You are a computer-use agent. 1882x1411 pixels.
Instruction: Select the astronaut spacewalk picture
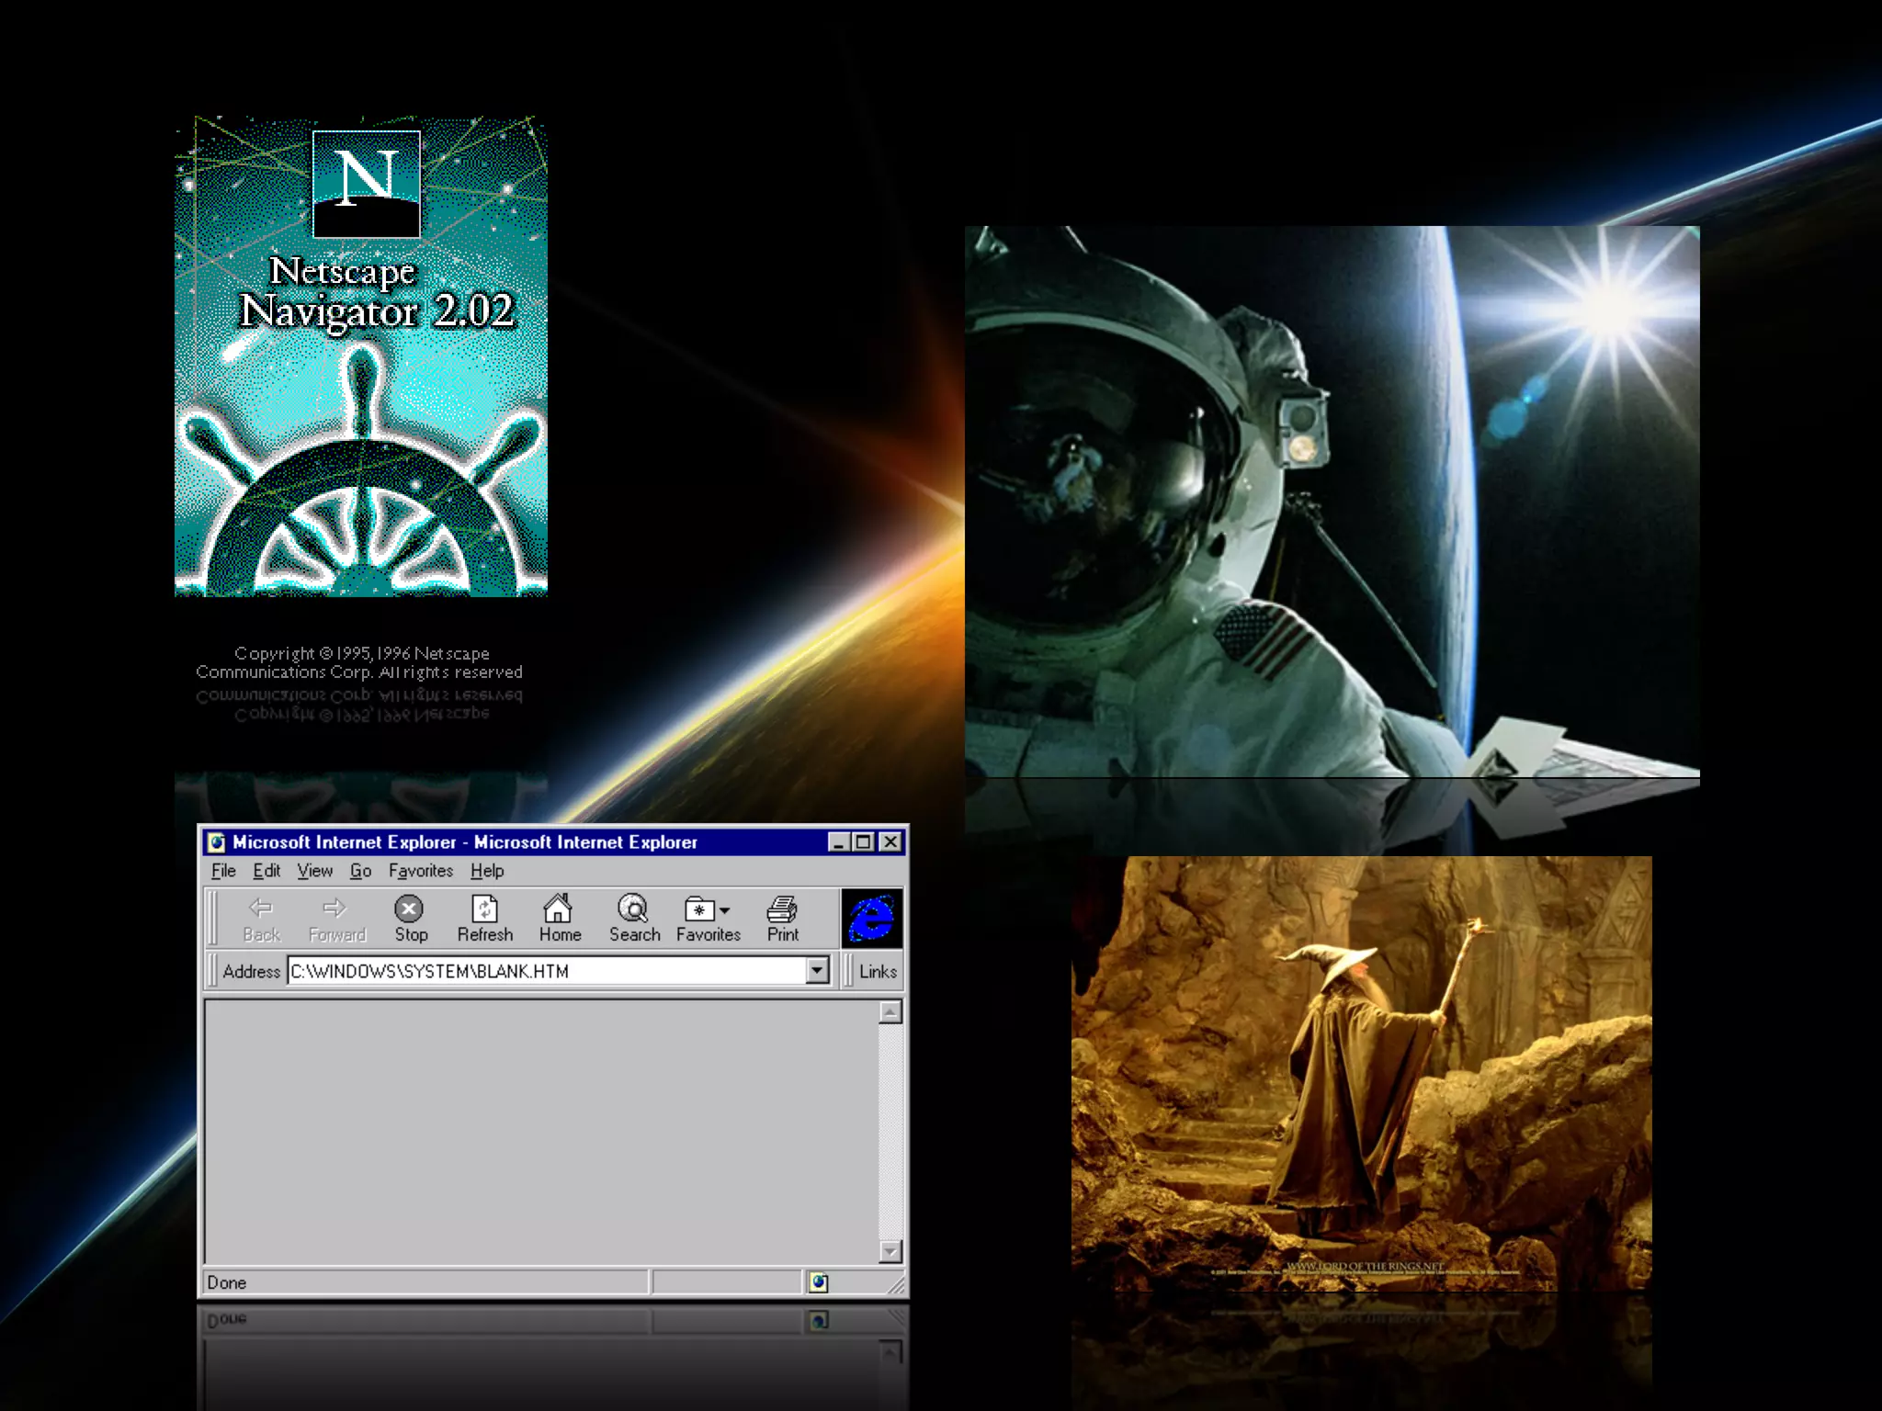1332,502
